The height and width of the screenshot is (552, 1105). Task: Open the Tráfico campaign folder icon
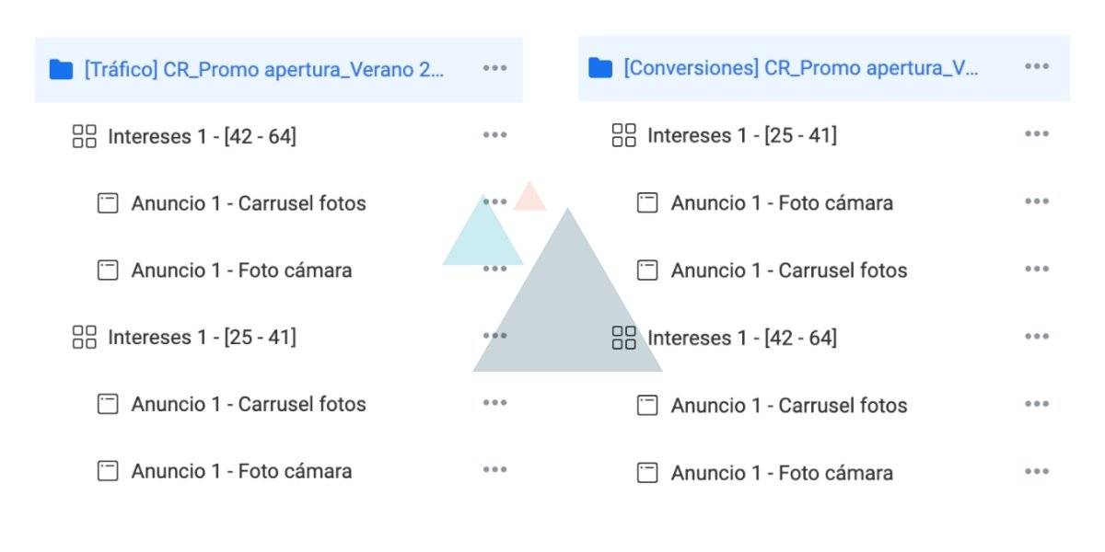tap(61, 69)
